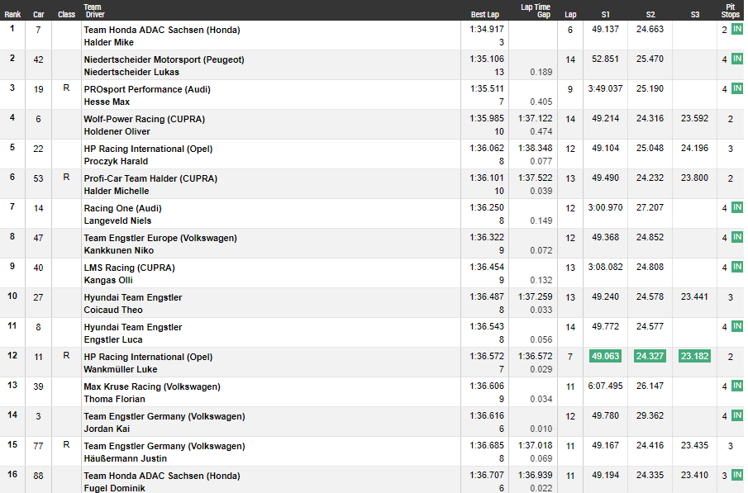Screen dimensions: 748x493
Task: Click the S2 column header
Action: 650,14
